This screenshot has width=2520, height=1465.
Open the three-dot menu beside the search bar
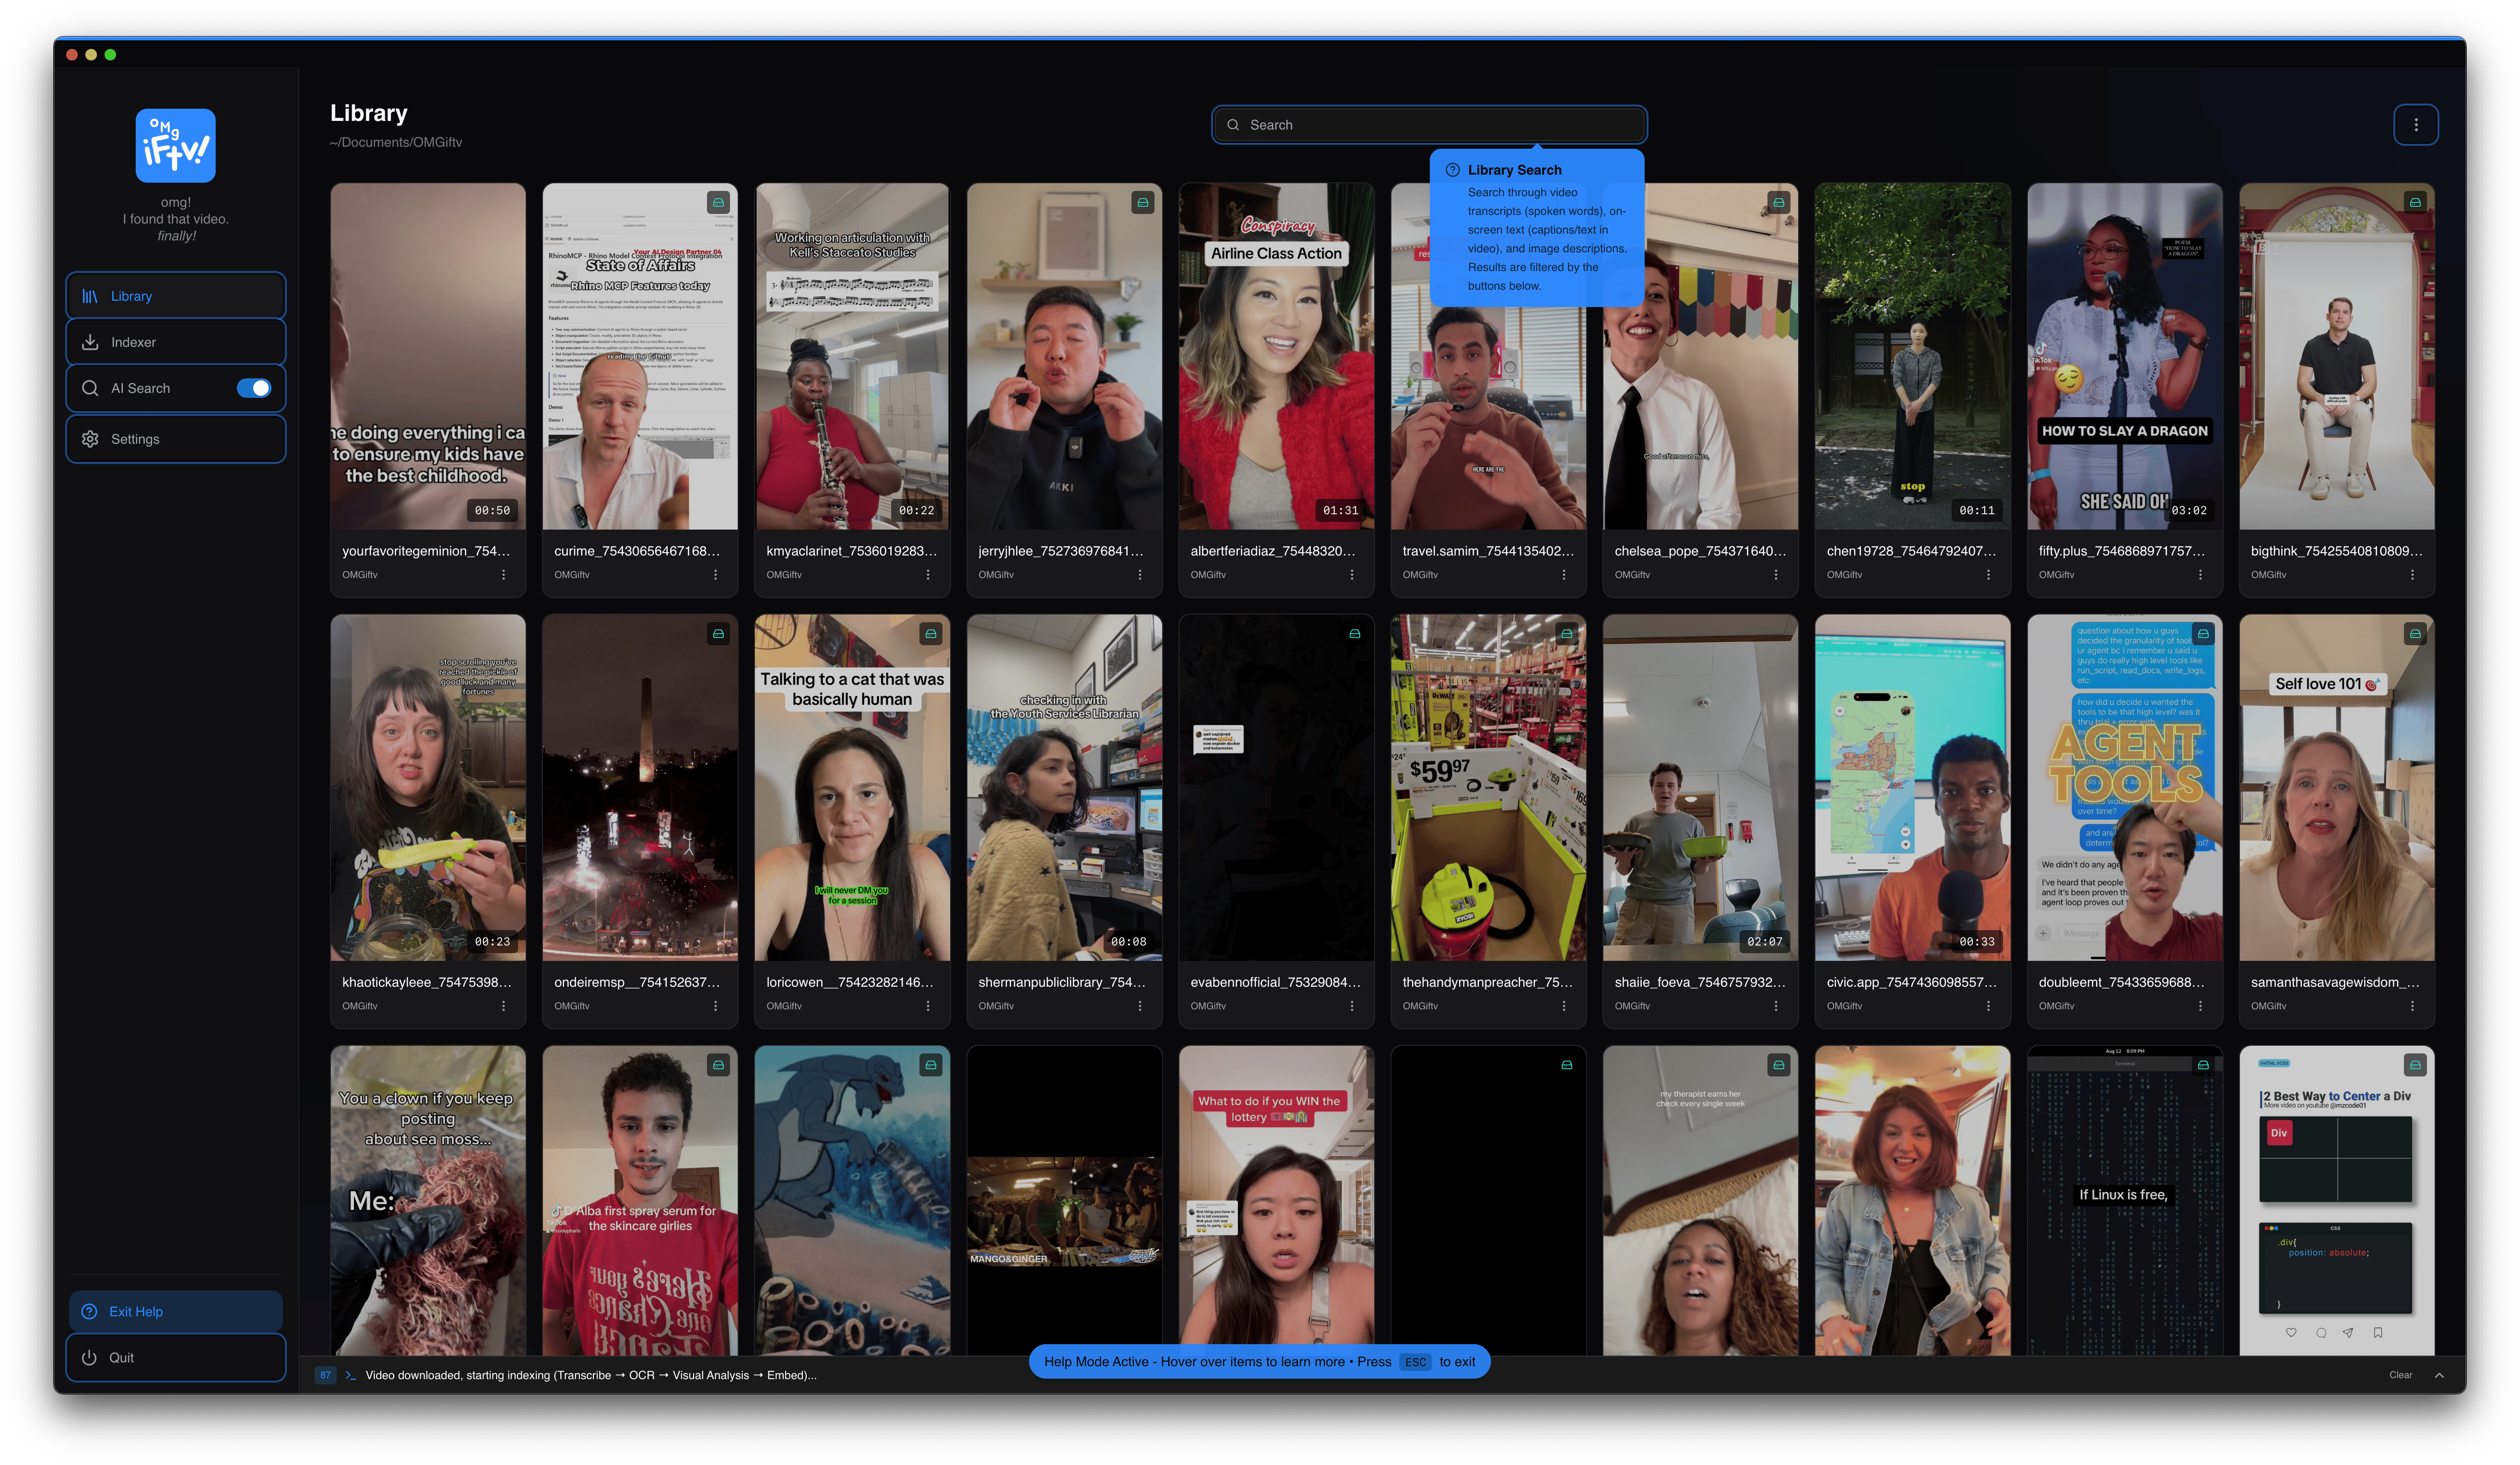(2415, 125)
